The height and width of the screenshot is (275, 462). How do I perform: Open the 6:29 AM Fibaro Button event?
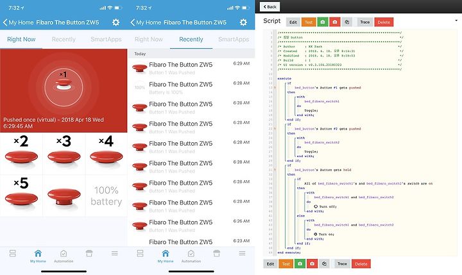click(x=191, y=68)
